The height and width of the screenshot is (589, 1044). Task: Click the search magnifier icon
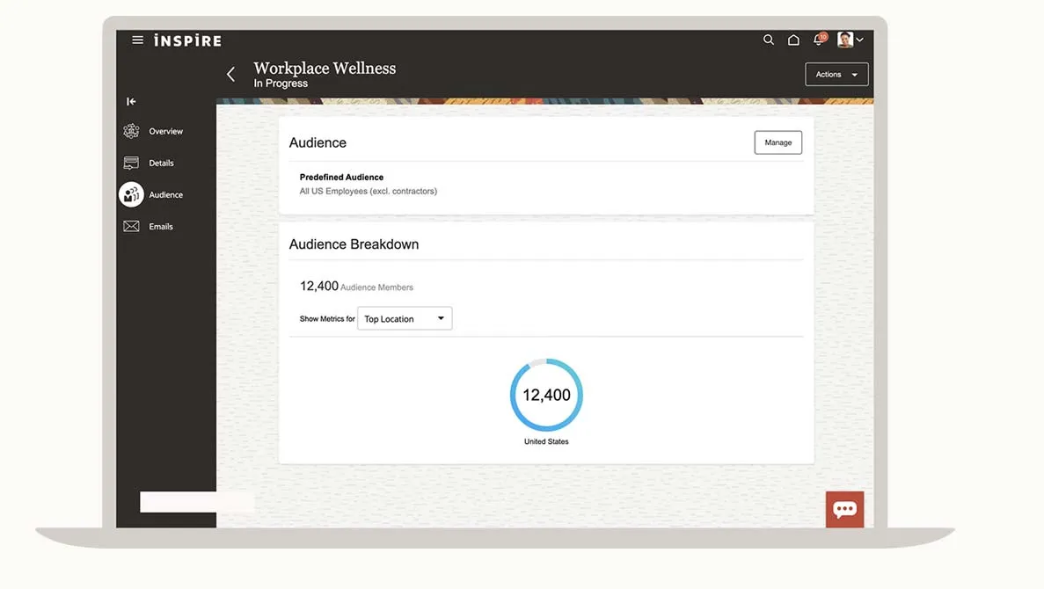(769, 40)
